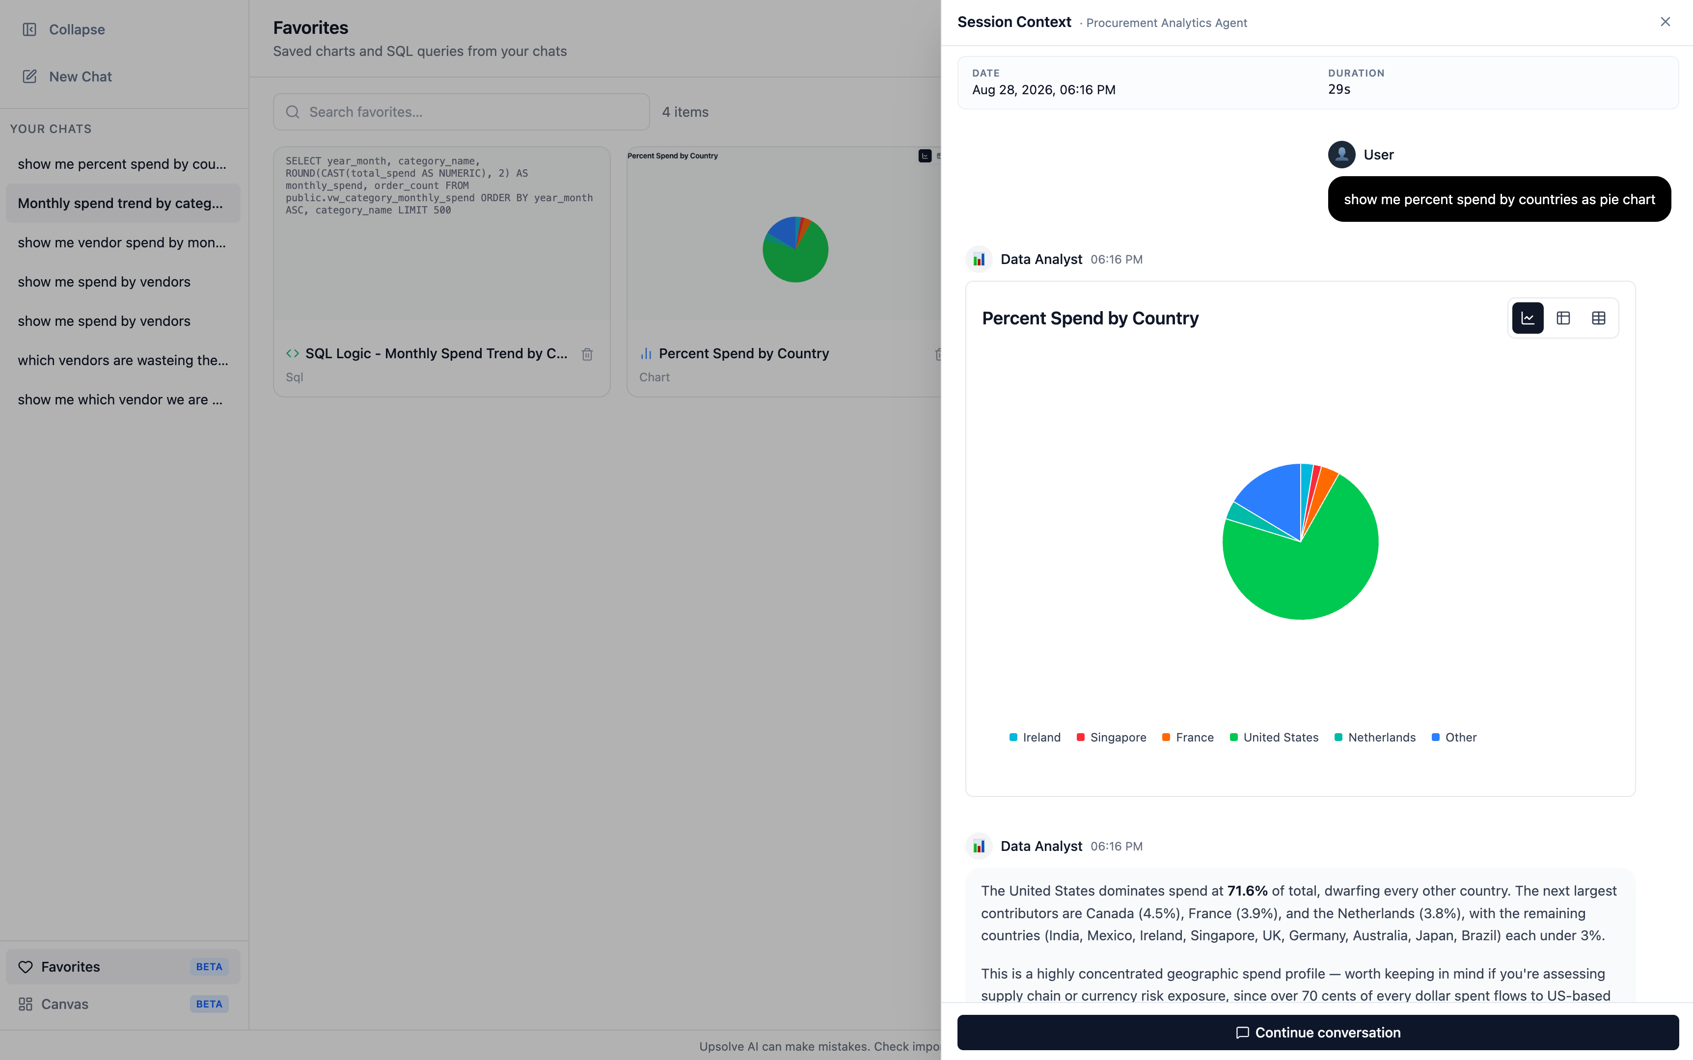Click the Collapse label in sidebar

pyautogui.click(x=77, y=29)
